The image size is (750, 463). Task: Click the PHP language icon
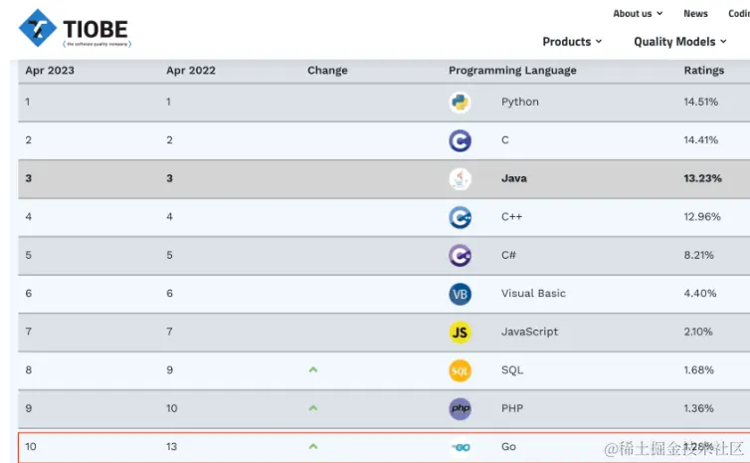[460, 408]
